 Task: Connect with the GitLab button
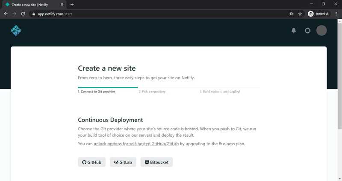tap(123, 162)
